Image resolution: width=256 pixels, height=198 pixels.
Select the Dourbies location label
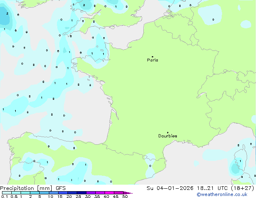coord(168,136)
